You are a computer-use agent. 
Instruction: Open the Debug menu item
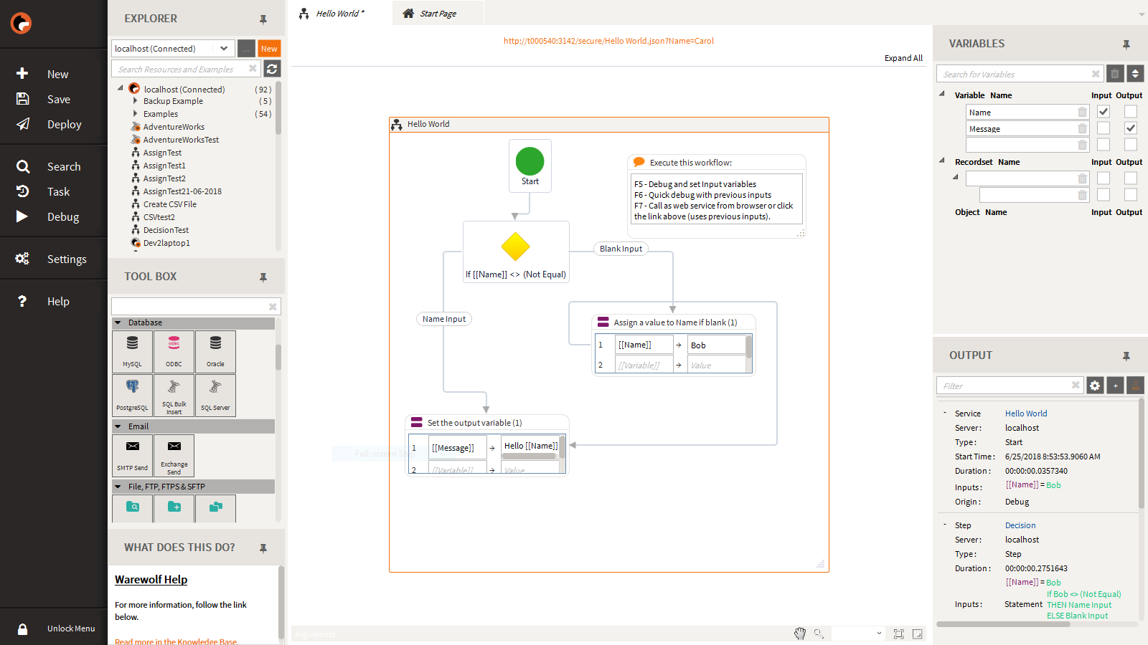click(62, 217)
